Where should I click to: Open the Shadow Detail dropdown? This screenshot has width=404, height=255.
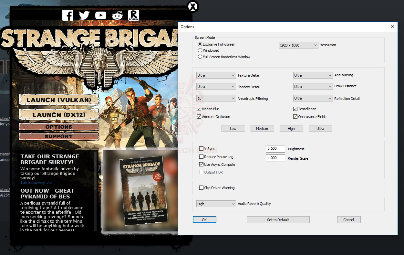(216, 87)
